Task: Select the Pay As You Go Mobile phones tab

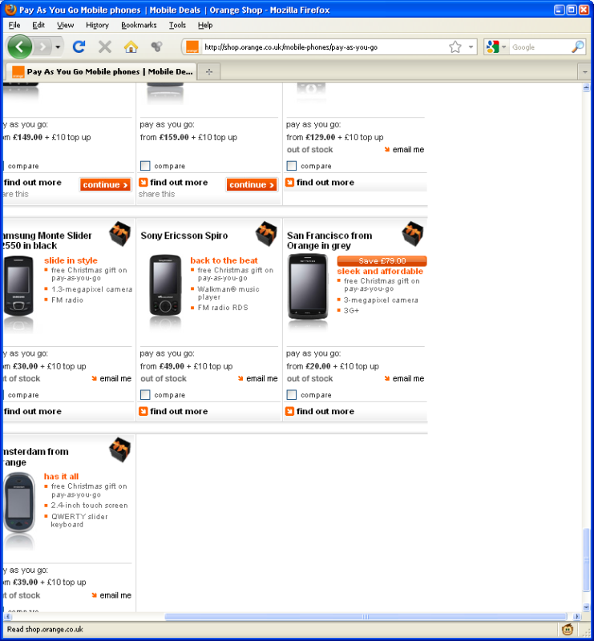Action: point(102,71)
